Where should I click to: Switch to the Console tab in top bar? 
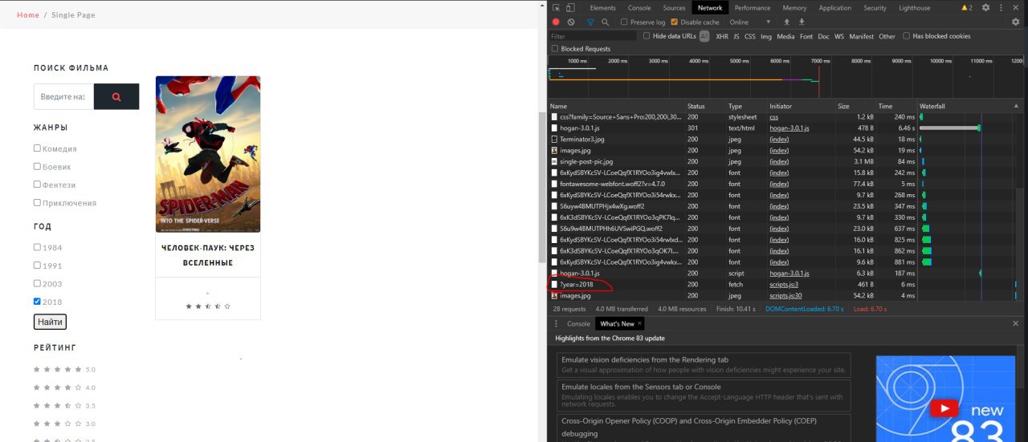pyautogui.click(x=639, y=8)
